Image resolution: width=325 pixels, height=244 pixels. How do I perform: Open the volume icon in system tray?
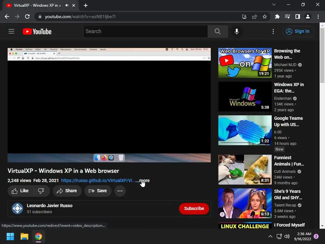point(287,236)
